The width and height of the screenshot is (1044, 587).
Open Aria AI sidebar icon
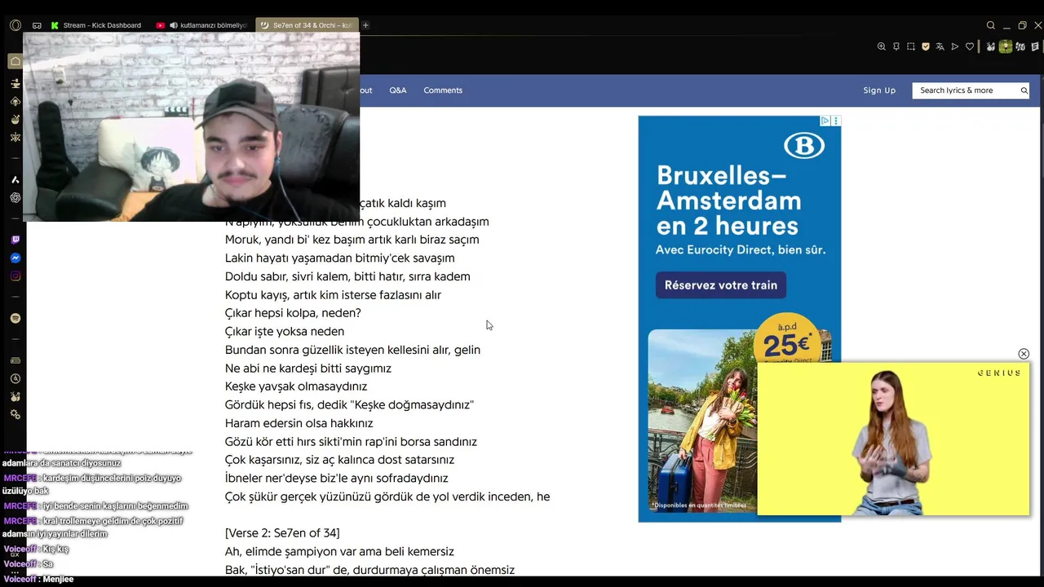[x=15, y=179]
